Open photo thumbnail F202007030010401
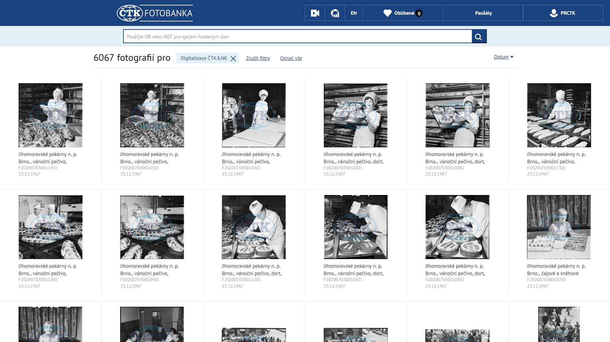 (x=254, y=115)
